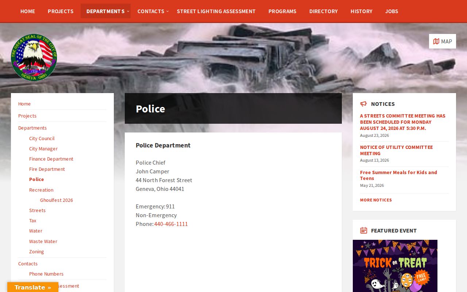The width and height of the screenshot is (467, 292).
Task: Click the Featured Event calendar icon
Action: click(x=363, y=230)
